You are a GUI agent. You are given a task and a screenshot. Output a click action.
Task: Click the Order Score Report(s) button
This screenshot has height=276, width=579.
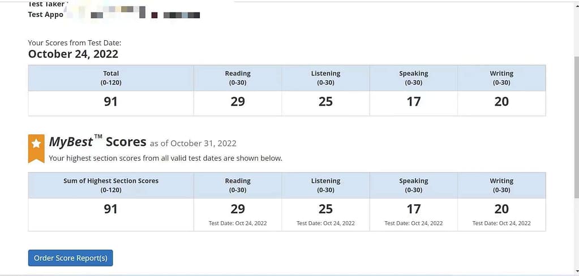pos(71,258)
